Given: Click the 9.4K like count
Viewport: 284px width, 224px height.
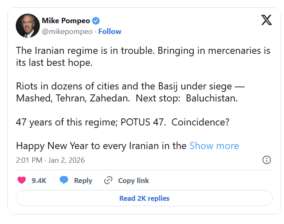Looking at the screenshot, I should pos(39,181).
